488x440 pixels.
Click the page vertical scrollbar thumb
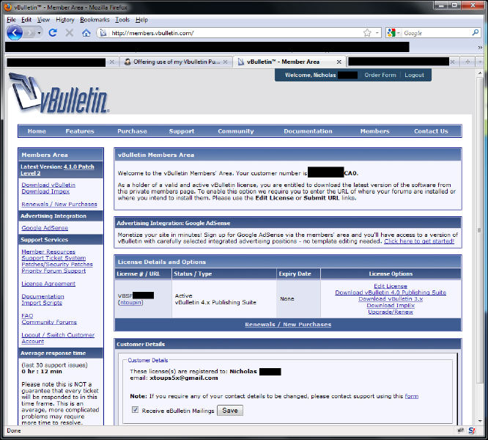click(x=480, y=230)
